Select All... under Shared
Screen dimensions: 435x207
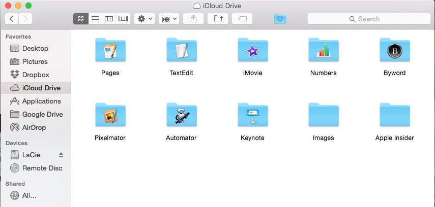(36, 196)
